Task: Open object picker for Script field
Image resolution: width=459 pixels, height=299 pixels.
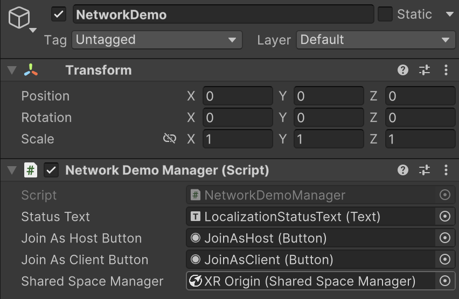Action: (x=445, y=195)
